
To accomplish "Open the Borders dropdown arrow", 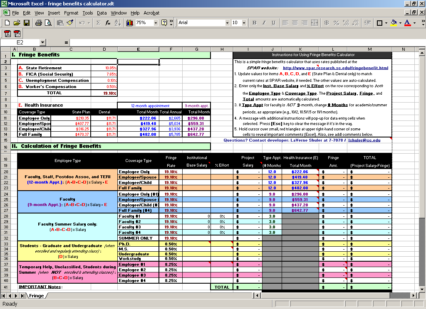I will (x=386, y=23).
